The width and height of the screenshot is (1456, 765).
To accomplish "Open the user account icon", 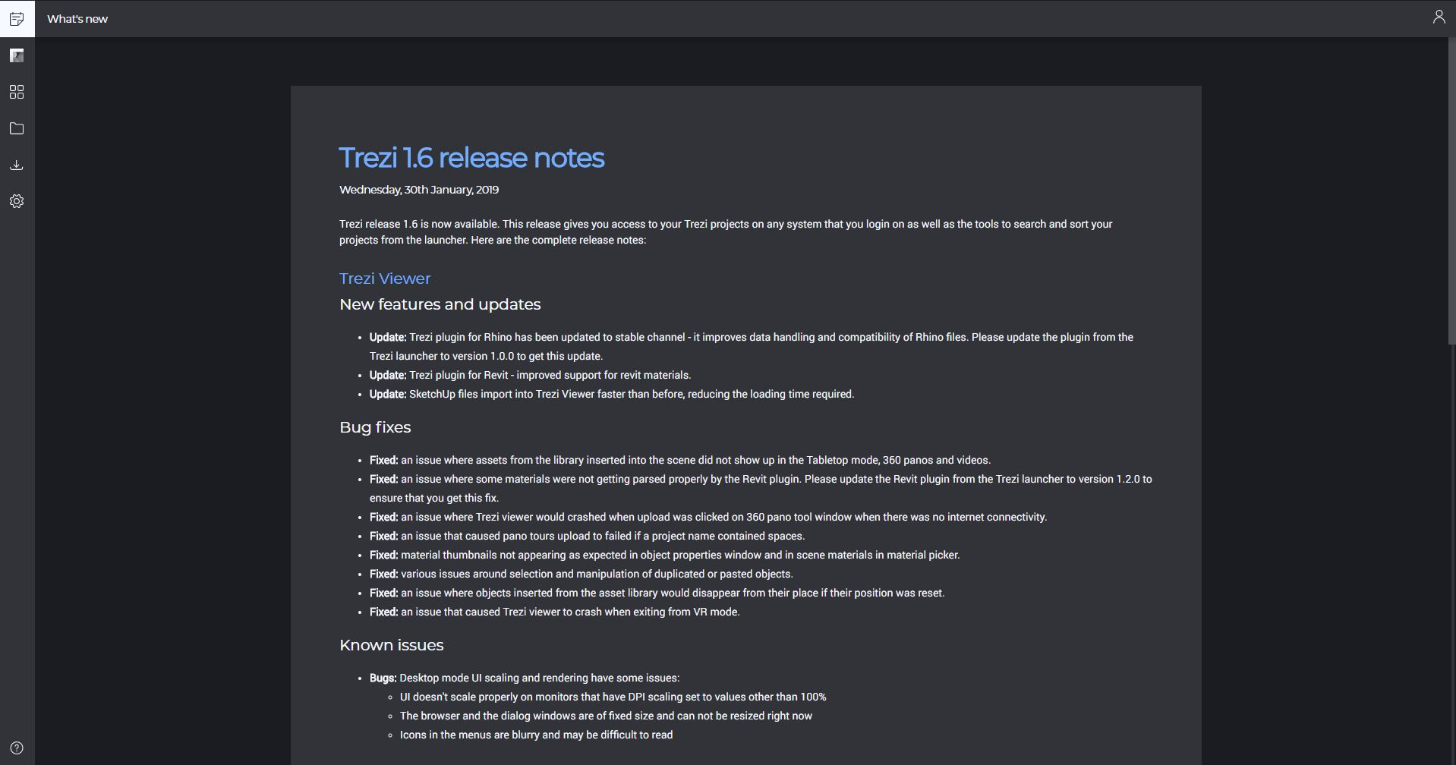I will coord(1439,17).
